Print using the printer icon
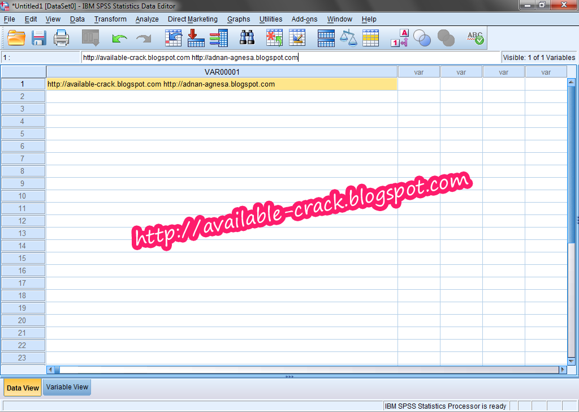579x412 pixels. pos(61,38)
